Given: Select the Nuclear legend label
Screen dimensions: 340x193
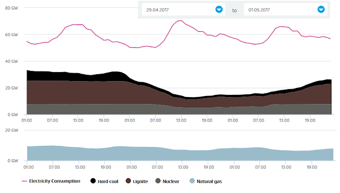Looking at the screenshot, I should (x=171, y=181).
